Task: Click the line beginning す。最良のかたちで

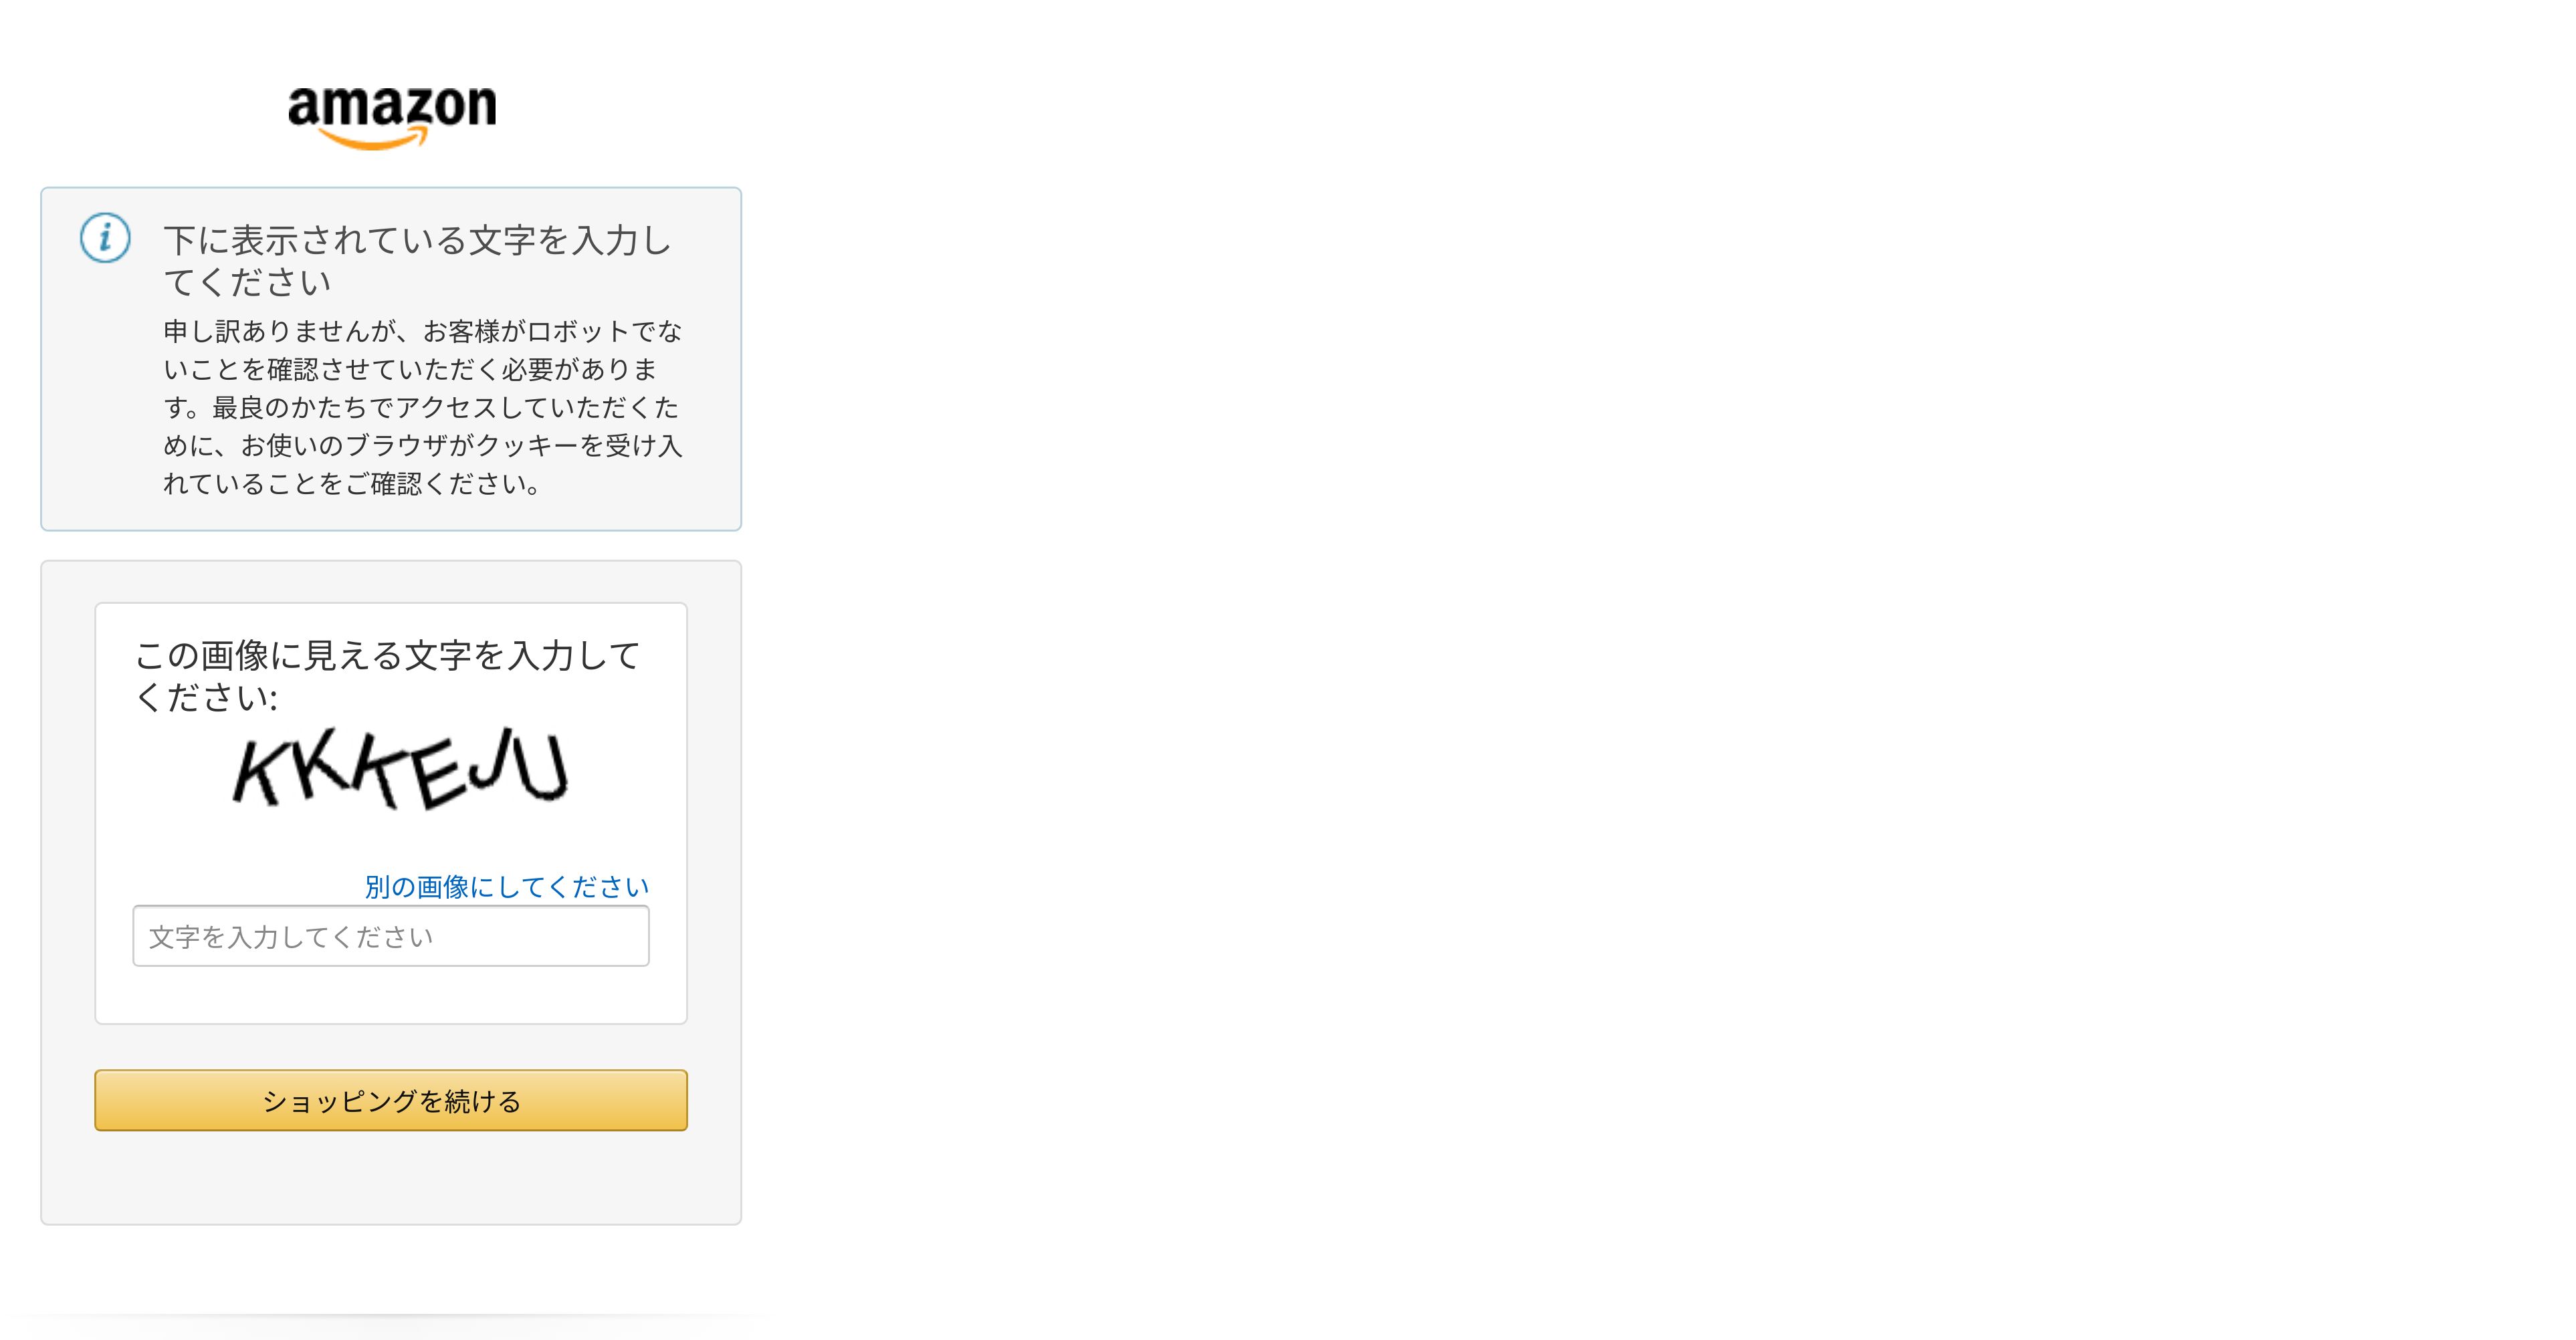Action: coord(421,407)
